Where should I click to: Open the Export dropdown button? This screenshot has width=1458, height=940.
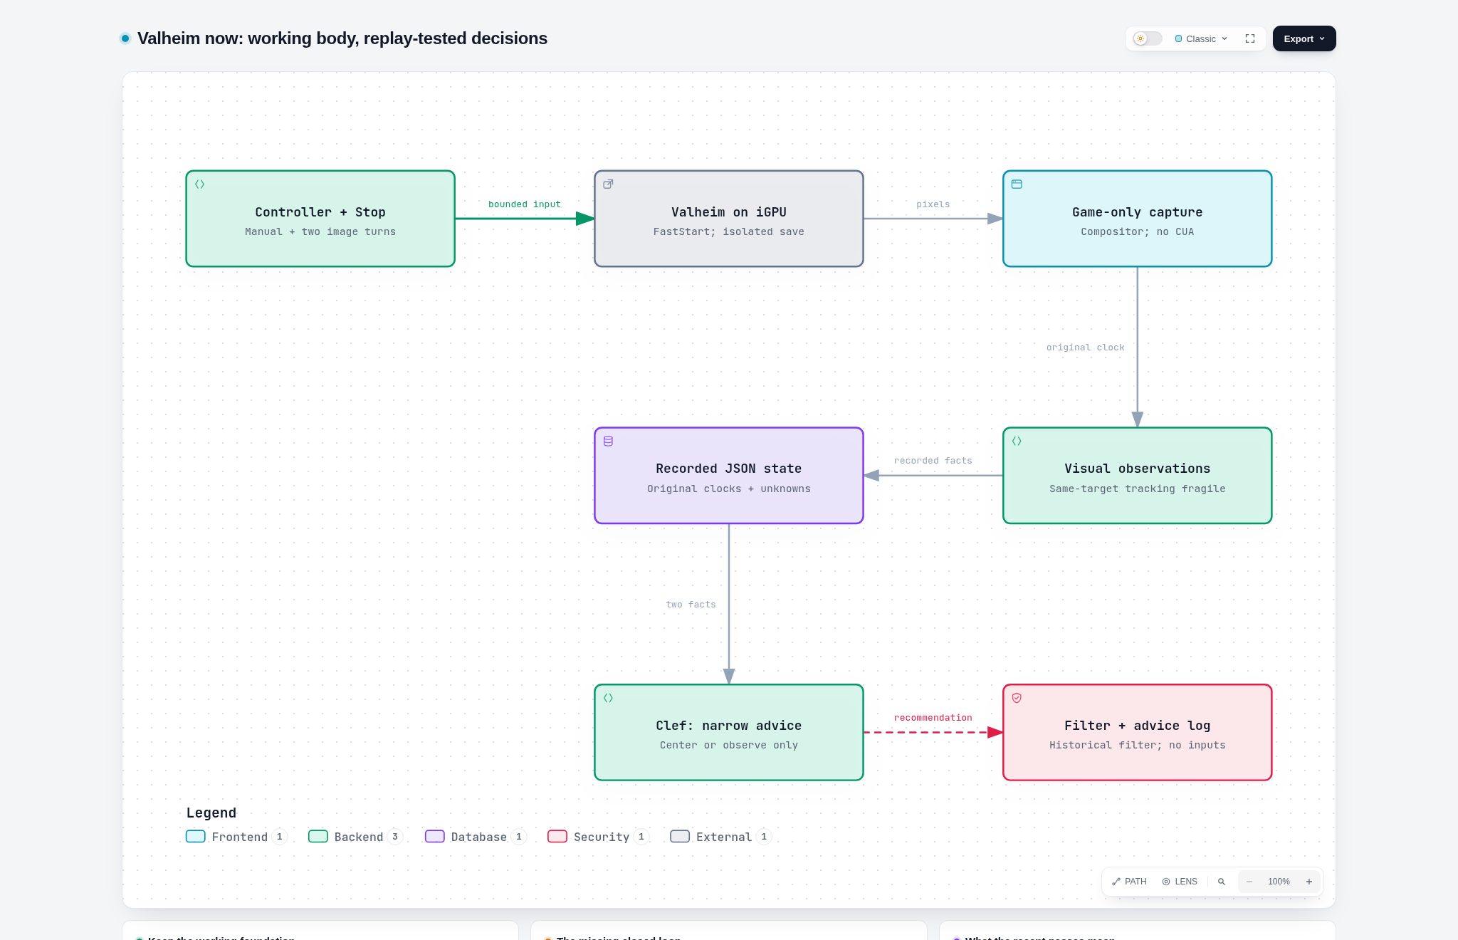(x=1304, y=38)
